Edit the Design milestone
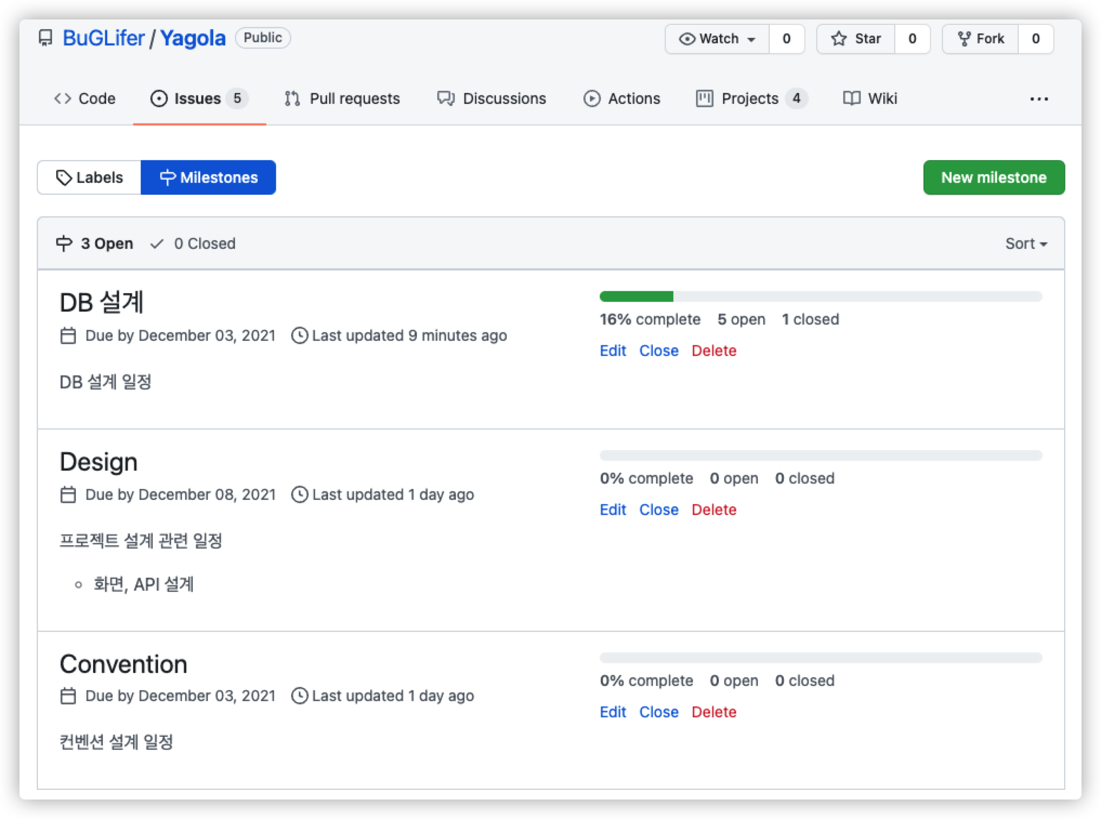1101x819 pixels. click(612, 509)
